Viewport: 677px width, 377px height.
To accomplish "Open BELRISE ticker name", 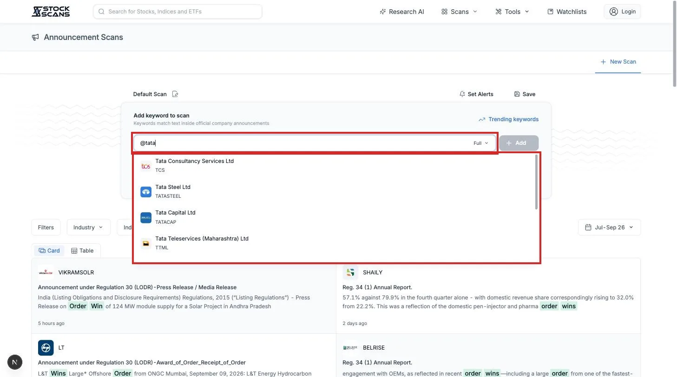I will [x=374, y=348].
